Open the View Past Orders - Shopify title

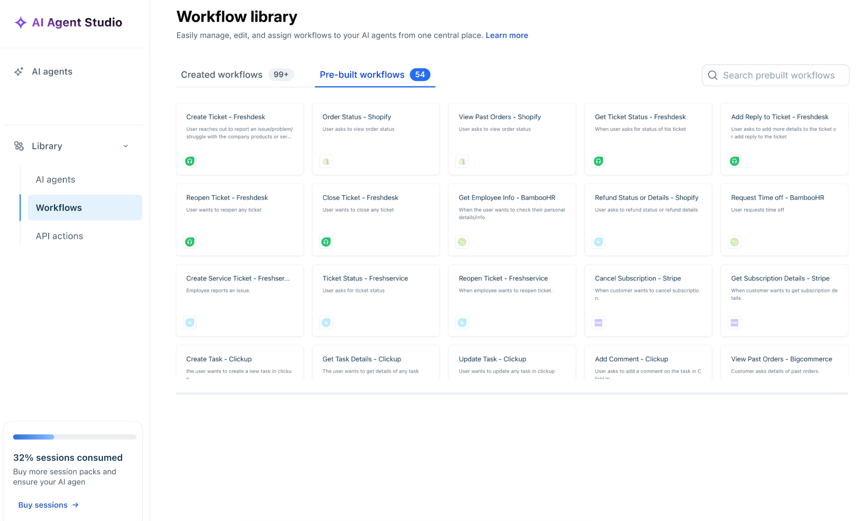pyautogui.click(x=500, y=117)
